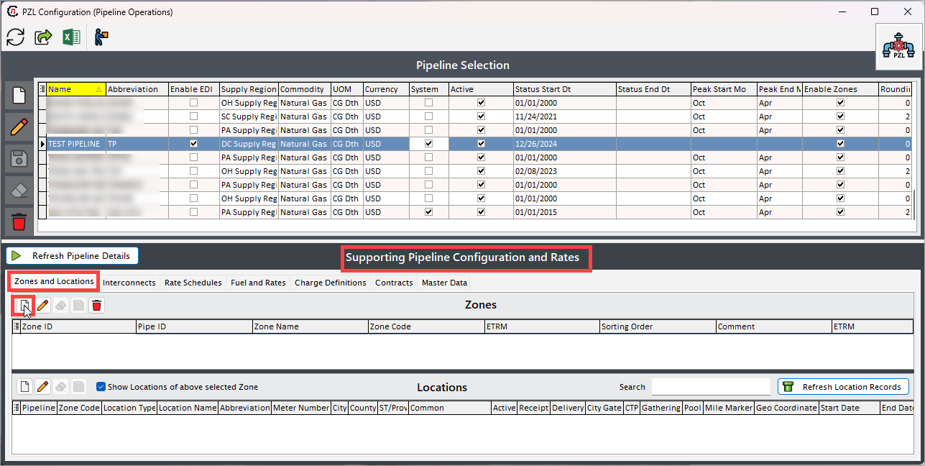Click the DC Supply Reg cell

coord(249,144)
